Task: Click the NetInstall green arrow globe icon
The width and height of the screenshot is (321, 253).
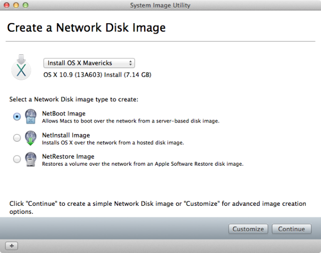Action: (31, 138)
